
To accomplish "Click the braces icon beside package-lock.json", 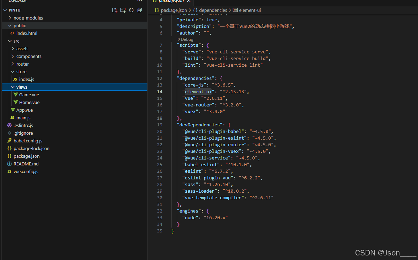I will [9, 148].
